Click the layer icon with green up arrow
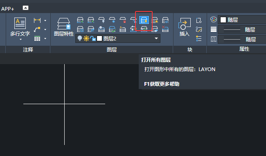This screenshot has width=266, height=156. pyautogui.click(x=91, y=20)
